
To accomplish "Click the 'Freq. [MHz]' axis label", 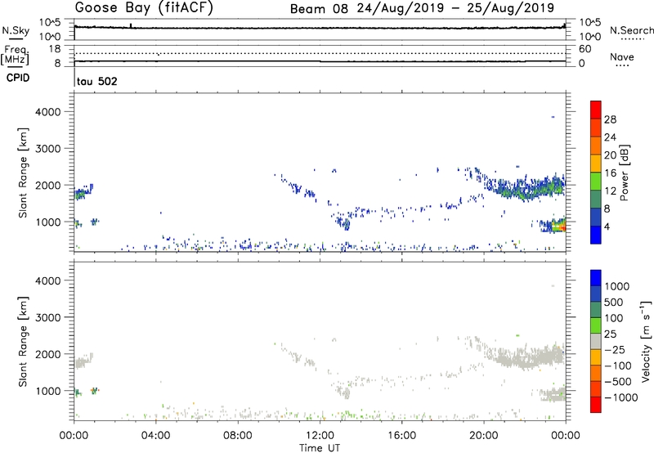I will pyautogui.click(x=15, y=56).
